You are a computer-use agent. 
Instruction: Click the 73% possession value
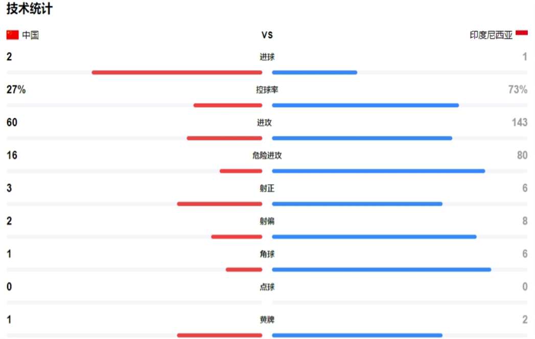[518, 89]
